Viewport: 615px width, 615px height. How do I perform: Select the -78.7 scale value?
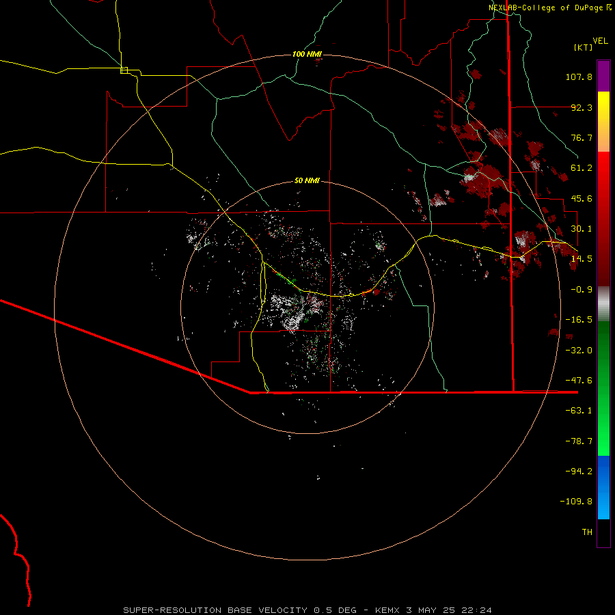point(579,441)
